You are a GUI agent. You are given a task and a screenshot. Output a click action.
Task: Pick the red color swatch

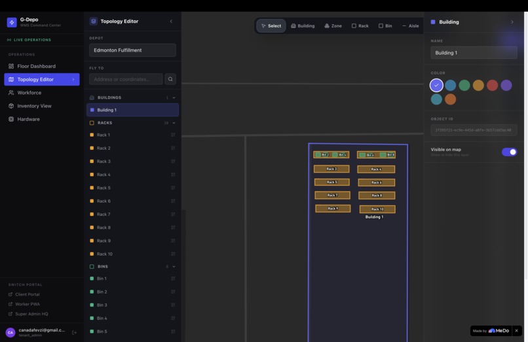493,86
